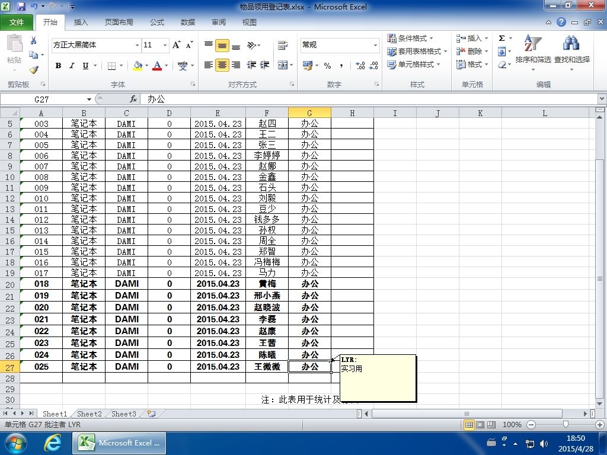Align text right
The height and width of the screenshot is (455, 607).
236,65
